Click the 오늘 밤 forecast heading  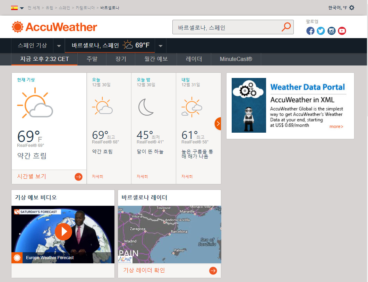click(x=143, y=80)
